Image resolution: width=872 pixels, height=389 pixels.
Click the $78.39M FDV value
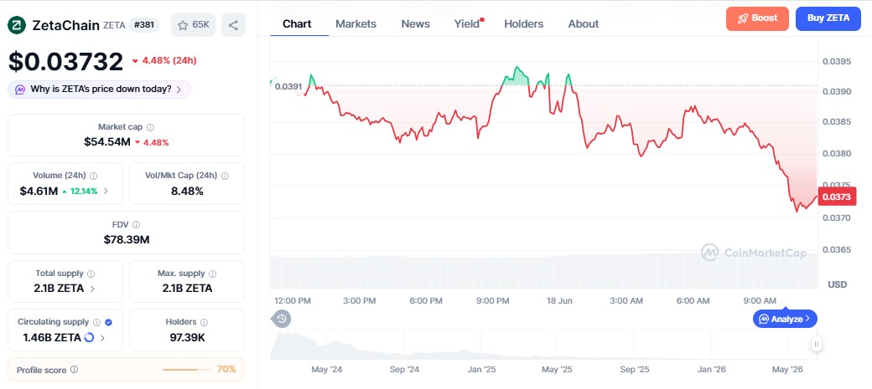pos(127,240)
